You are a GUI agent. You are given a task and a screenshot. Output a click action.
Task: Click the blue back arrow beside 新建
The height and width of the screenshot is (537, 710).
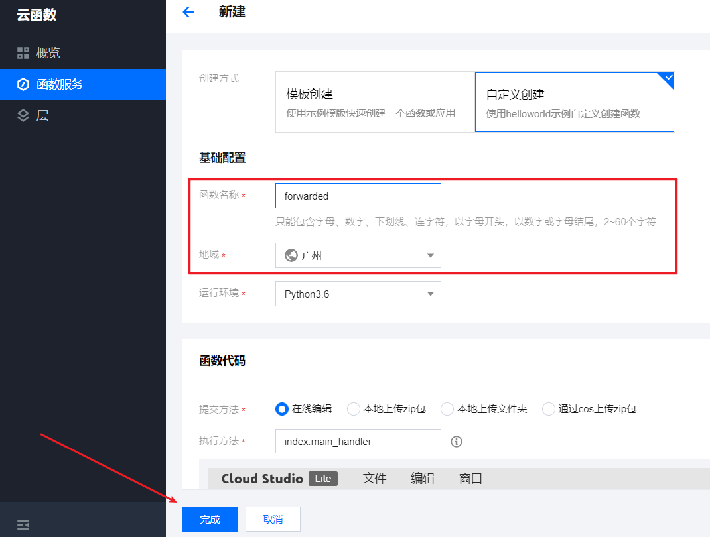(188, 12)
